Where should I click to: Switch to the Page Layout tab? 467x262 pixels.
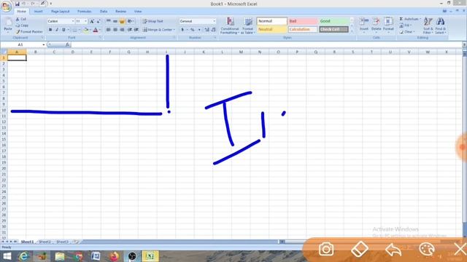pos(60,12)
